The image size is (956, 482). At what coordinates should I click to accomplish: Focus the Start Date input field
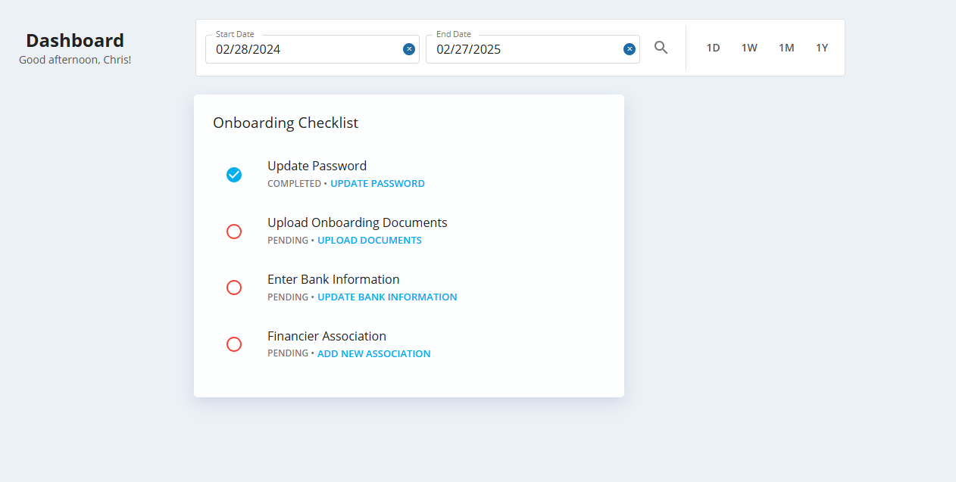(x=303, y=50)
